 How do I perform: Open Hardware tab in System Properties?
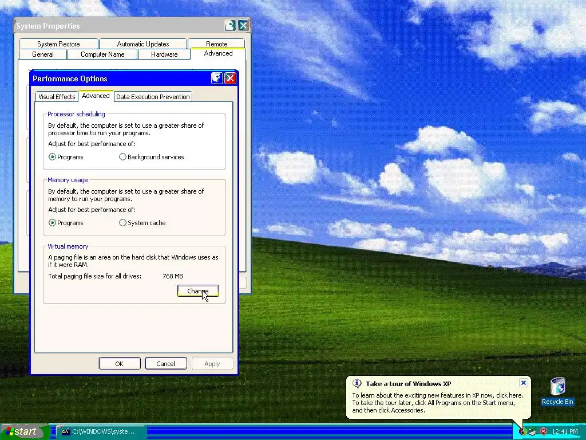point(164,54)
